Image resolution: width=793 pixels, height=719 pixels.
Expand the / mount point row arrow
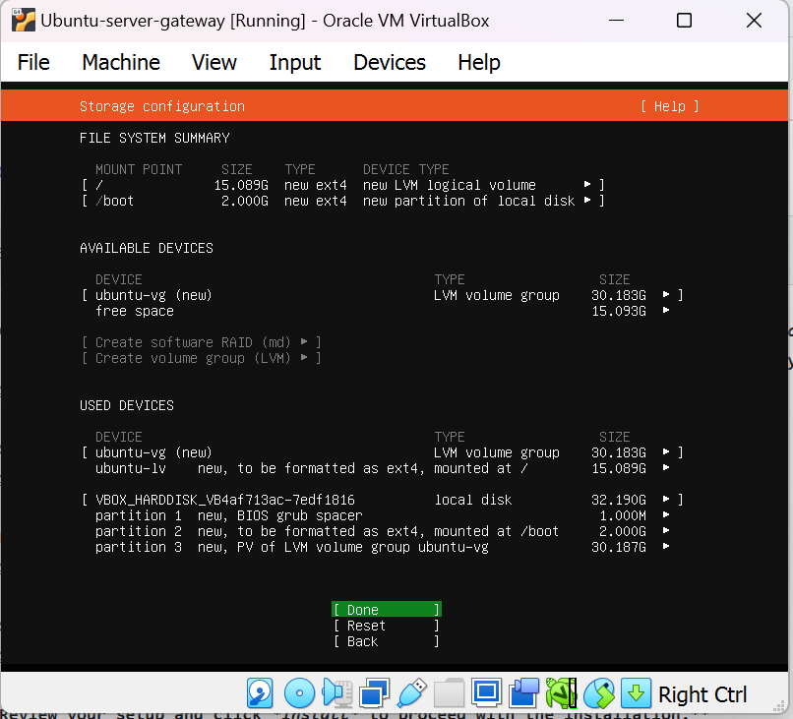(587, 185)
